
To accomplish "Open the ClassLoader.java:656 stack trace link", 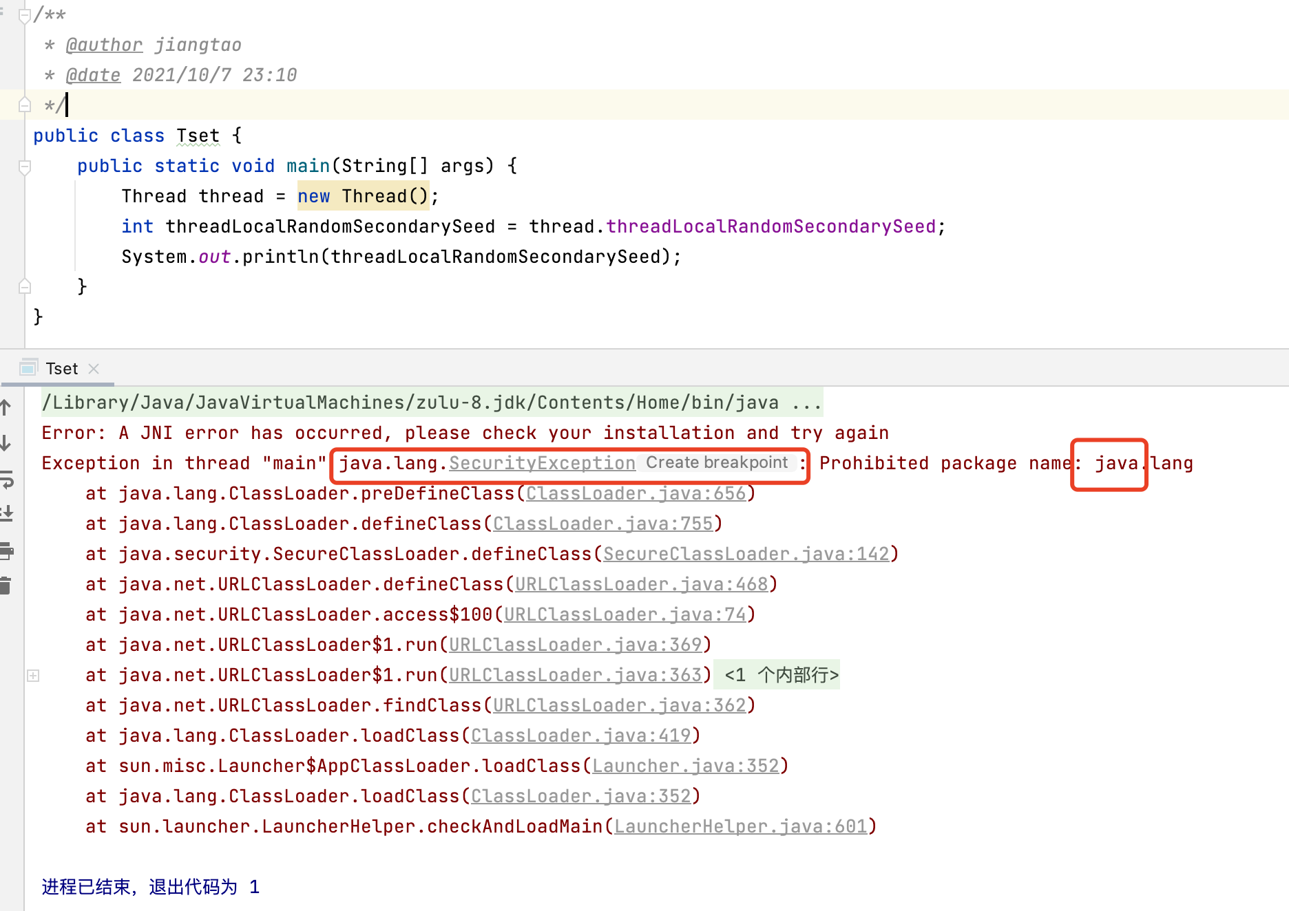I will (x=636, y=493).
